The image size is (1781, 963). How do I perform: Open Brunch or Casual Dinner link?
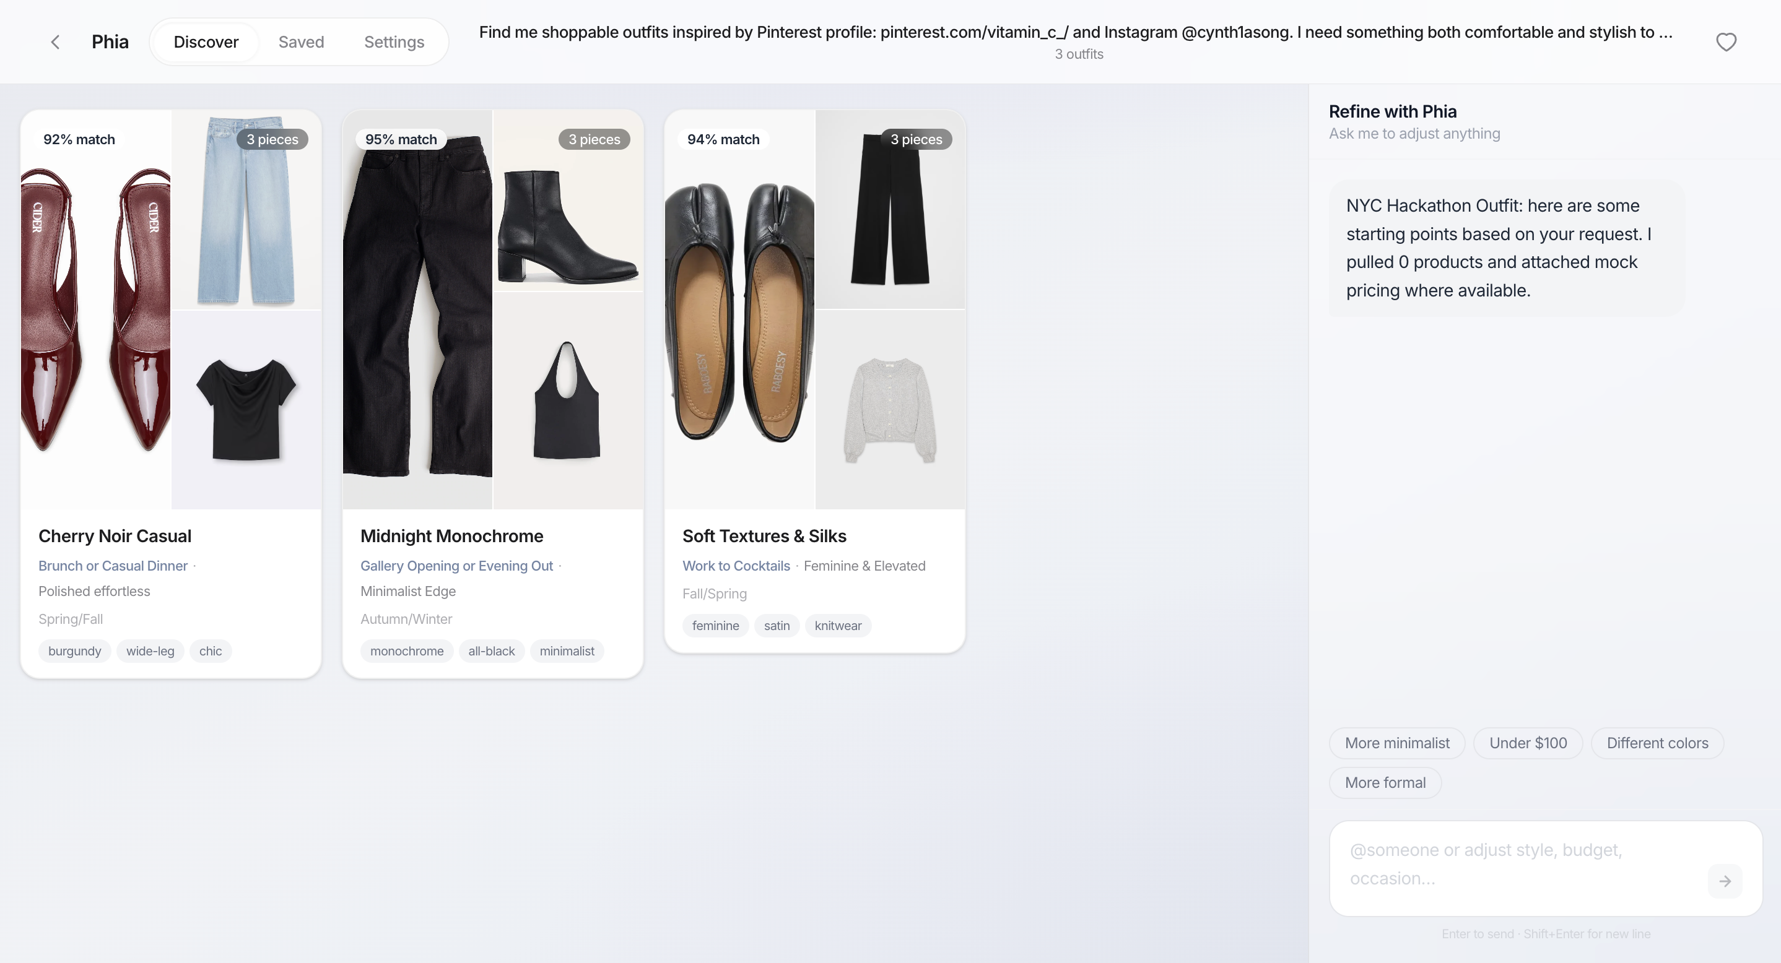tap(113, 566)
